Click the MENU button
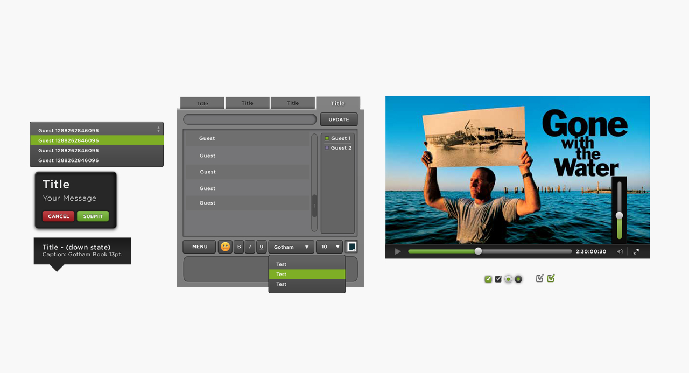Screen dimensions: 689x373 [200, 247]
